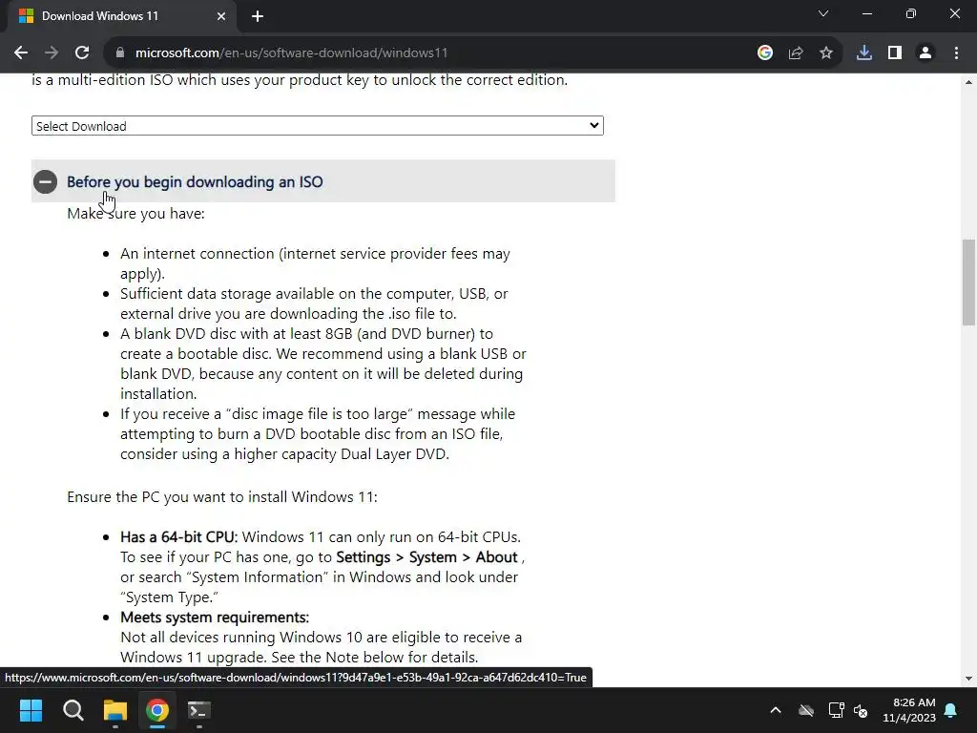Open the Chrome profile menu
The height and width of the screenshot is (733, 977).
pyautogui.click(x=925, y=53)
